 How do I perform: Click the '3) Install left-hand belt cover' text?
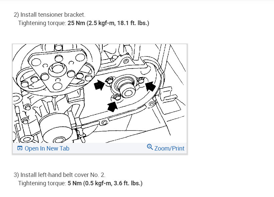(x=60, y=175)
